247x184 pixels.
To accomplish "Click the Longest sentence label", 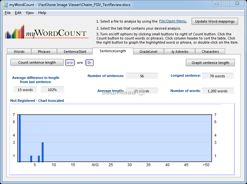I will pyautogui.click(x=186, y=75).
